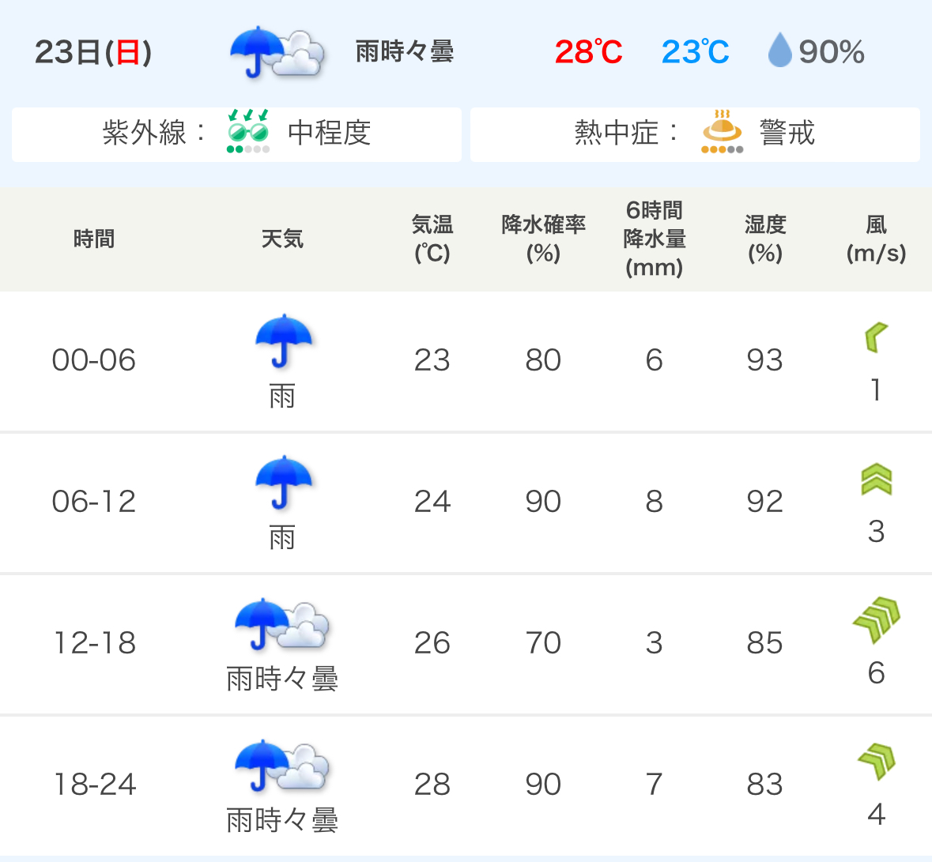Open the 熱中症 警戒 panel

click(x=695, y=134)
